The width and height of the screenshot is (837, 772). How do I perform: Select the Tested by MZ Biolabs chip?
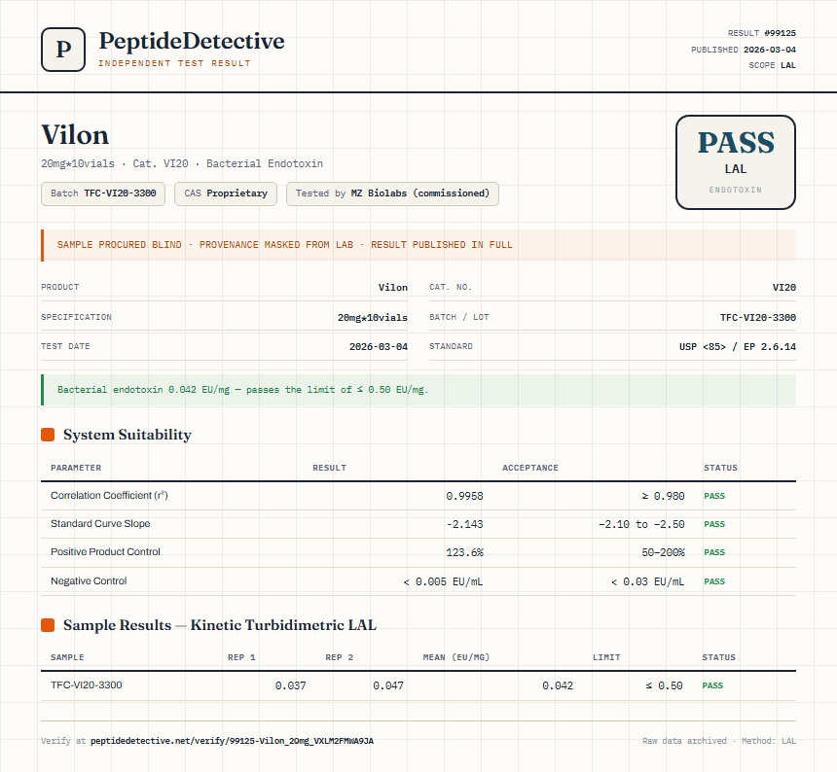pyautogui.click(x=392, y=193)
